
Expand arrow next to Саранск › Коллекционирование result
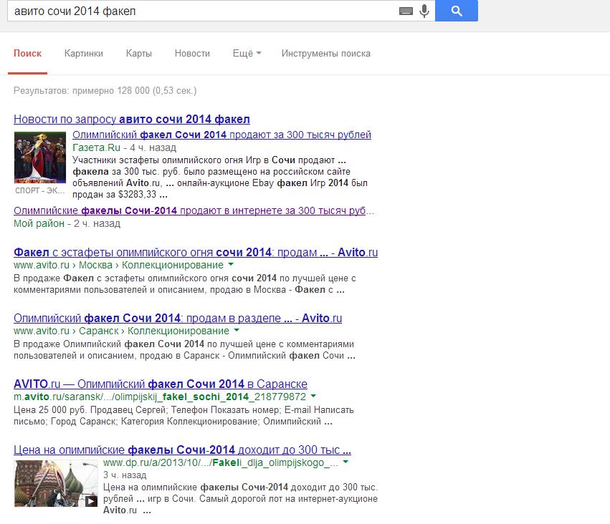click(235, 331)
